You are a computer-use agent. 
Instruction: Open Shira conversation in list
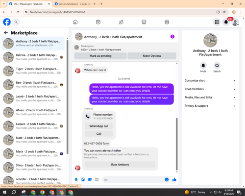(x=33, y=167)
